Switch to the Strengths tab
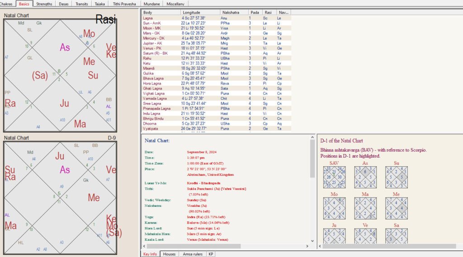The width and height of the screenshot is (463, 257). click(x=43, y=4)
